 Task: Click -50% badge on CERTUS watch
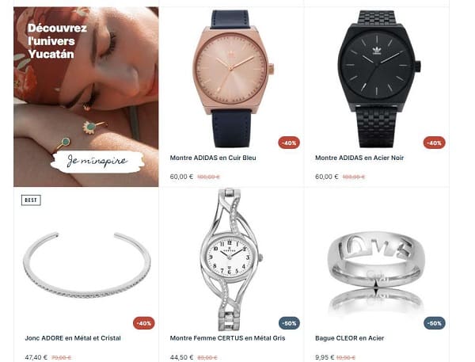pos(289,323)
